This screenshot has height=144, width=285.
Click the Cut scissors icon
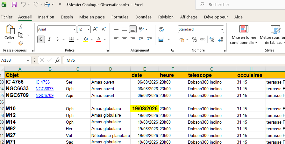[x=21, y=27]
